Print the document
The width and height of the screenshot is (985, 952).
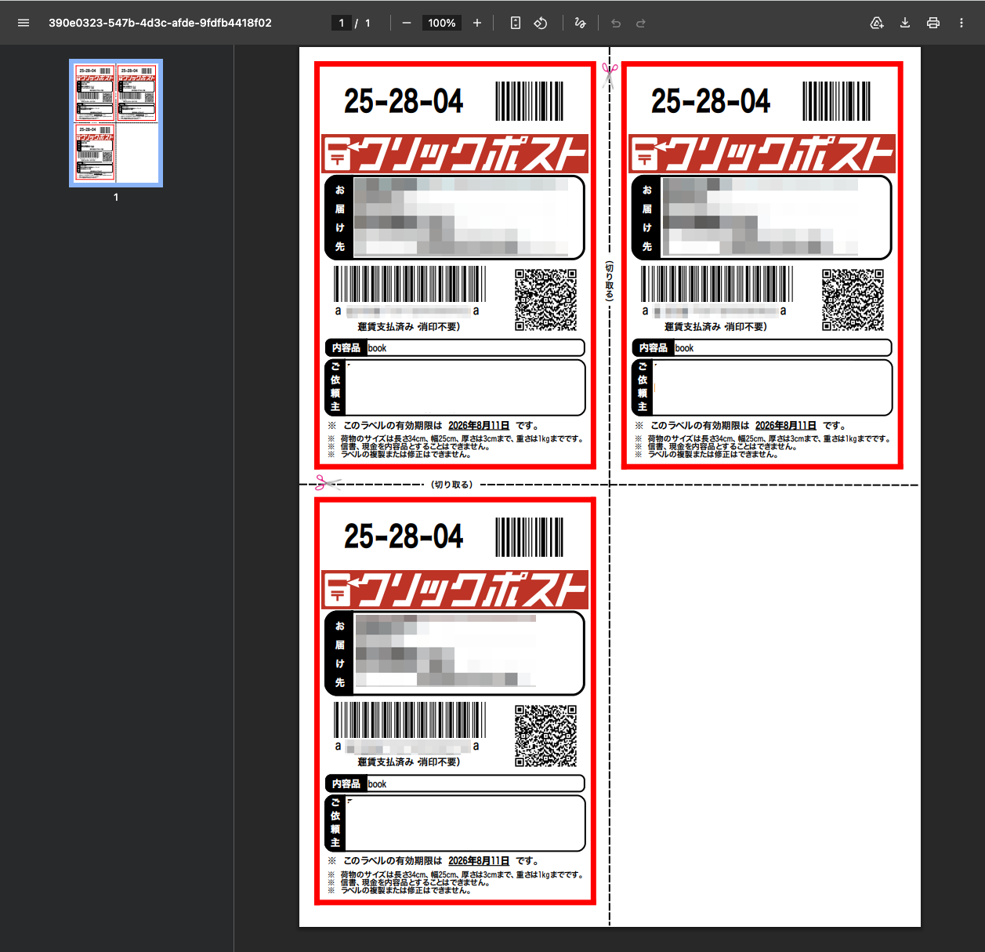pos(933,23)
